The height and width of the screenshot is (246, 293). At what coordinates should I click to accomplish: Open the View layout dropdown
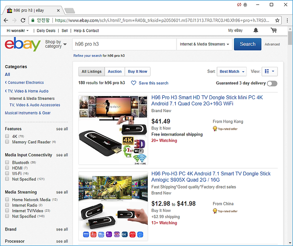pos(270,71)
